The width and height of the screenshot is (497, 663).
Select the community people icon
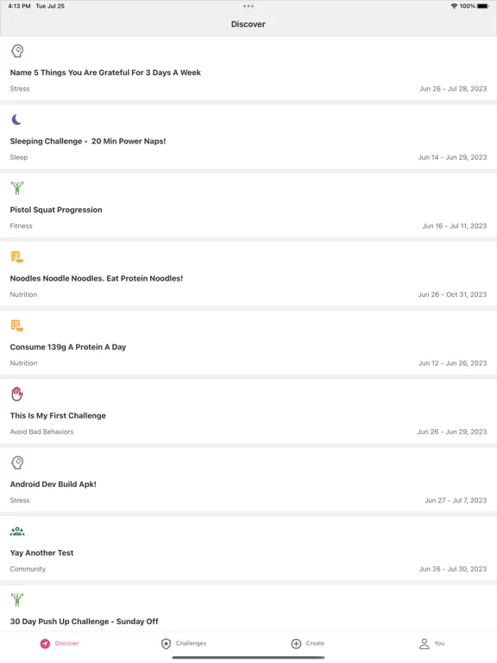click(17, 531)
